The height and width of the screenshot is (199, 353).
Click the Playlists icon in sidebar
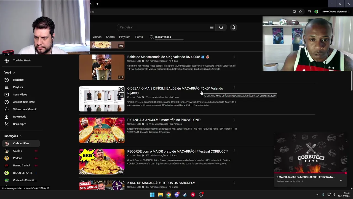tap(7, 87)
